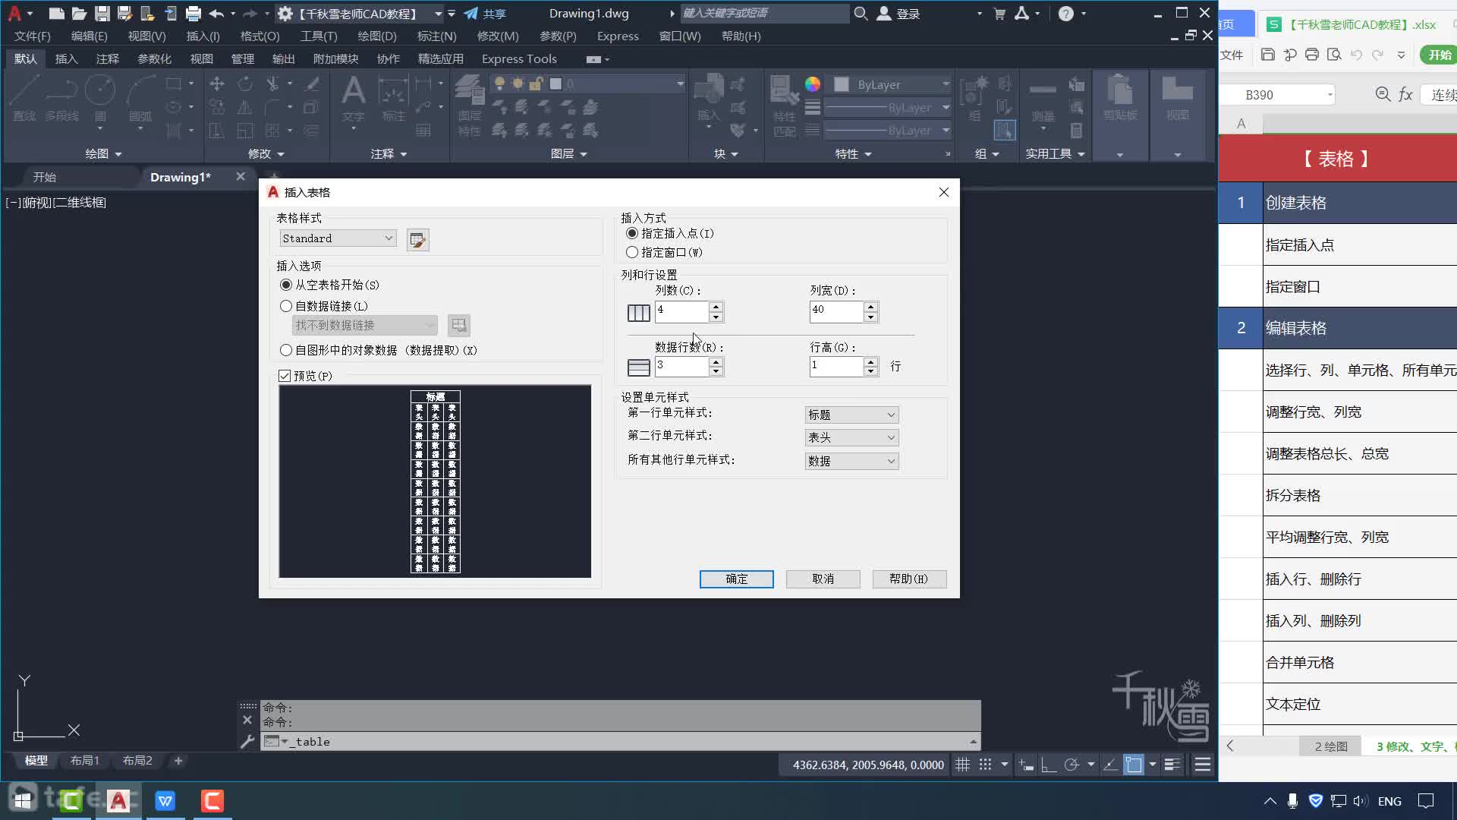
Task: Open the File menu in AutoCAD
Action: click(33, 36)
